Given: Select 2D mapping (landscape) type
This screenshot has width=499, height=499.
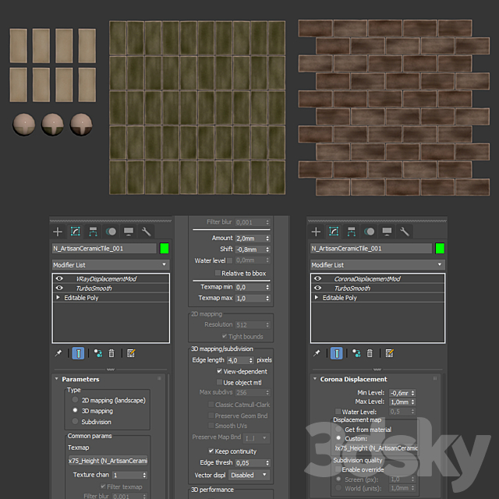Looking at the screenshot, I should click(75, 399).
